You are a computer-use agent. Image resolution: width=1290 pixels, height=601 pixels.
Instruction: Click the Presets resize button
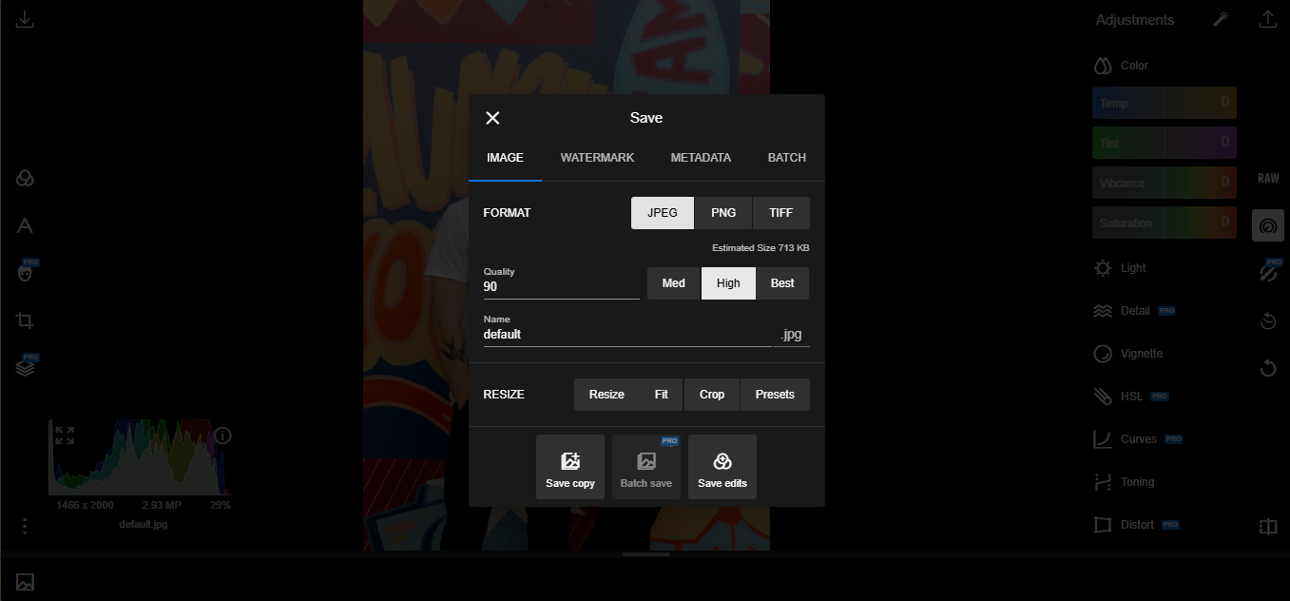(774, 395)
